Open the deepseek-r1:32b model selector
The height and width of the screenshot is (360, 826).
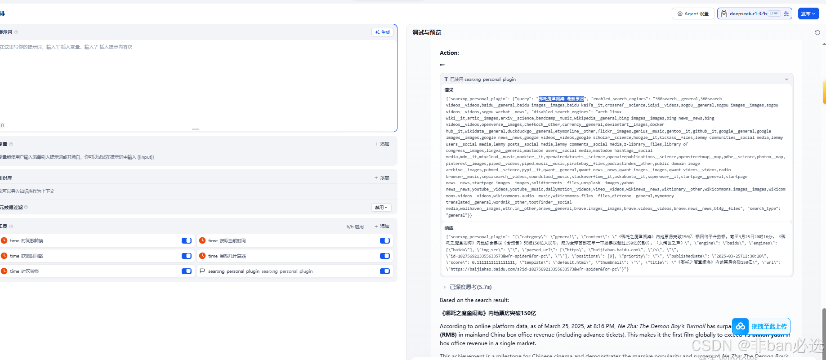755,13
